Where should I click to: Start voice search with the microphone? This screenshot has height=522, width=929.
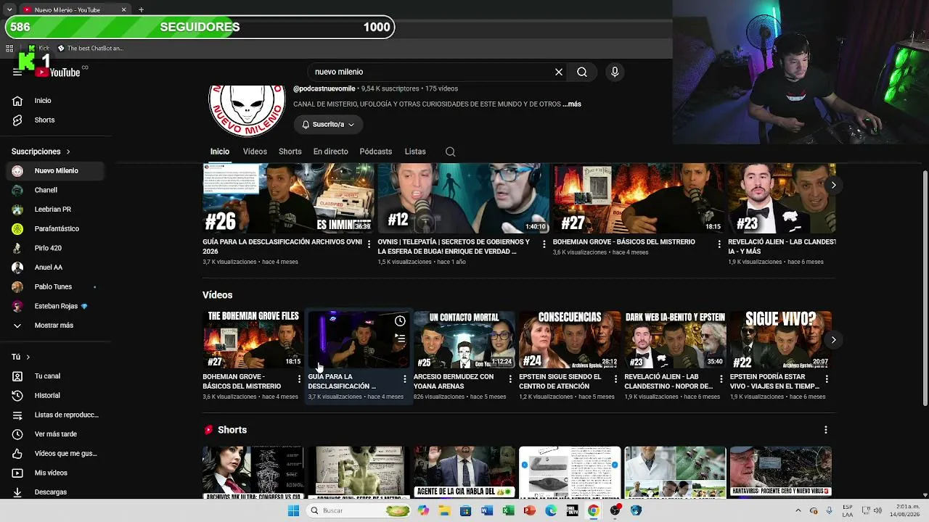pyautogui.click(x=615, y=72)
